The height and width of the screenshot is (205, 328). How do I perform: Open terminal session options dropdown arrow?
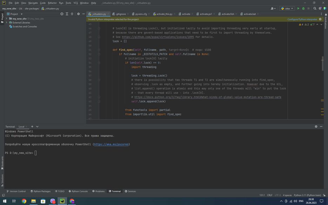coord(37,126)
